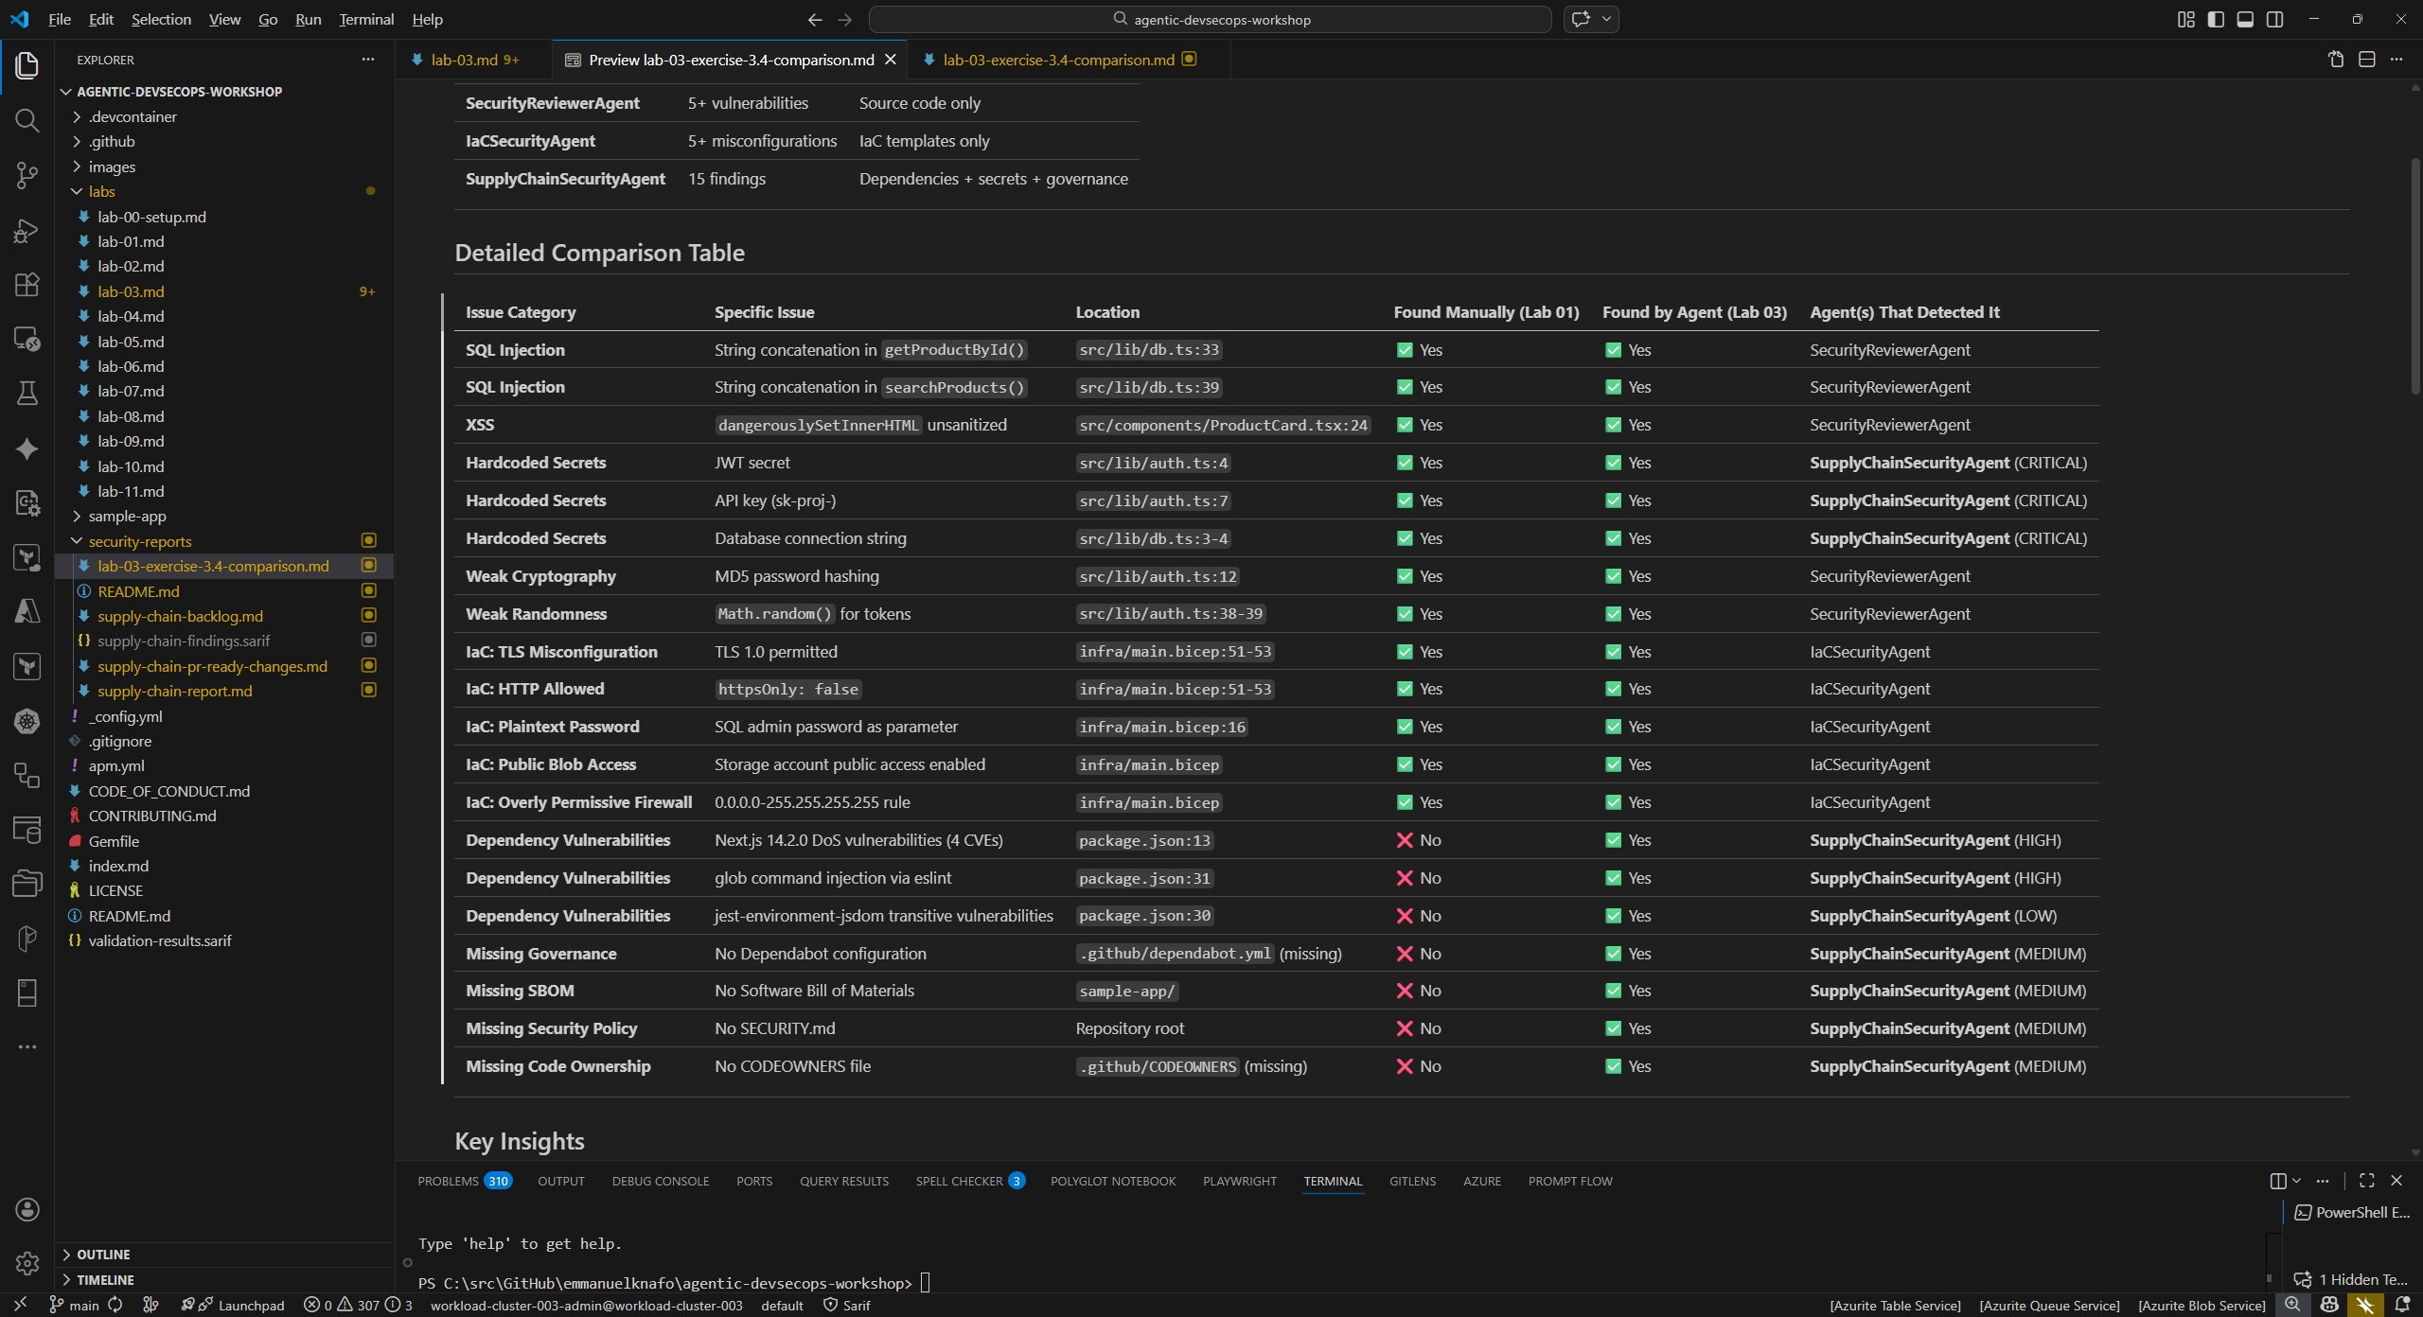
Task: Open the Accounts icon
Action: (27, 1208)
